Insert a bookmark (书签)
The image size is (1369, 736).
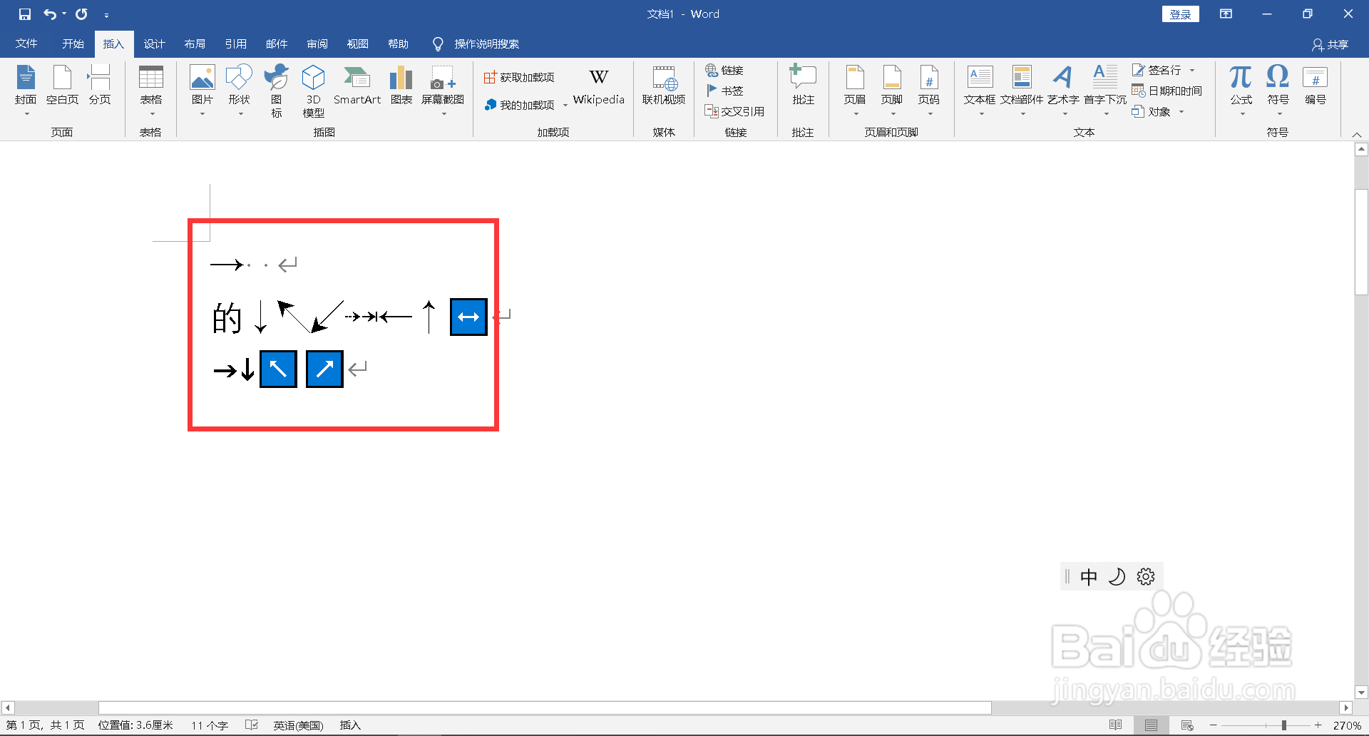724,91
